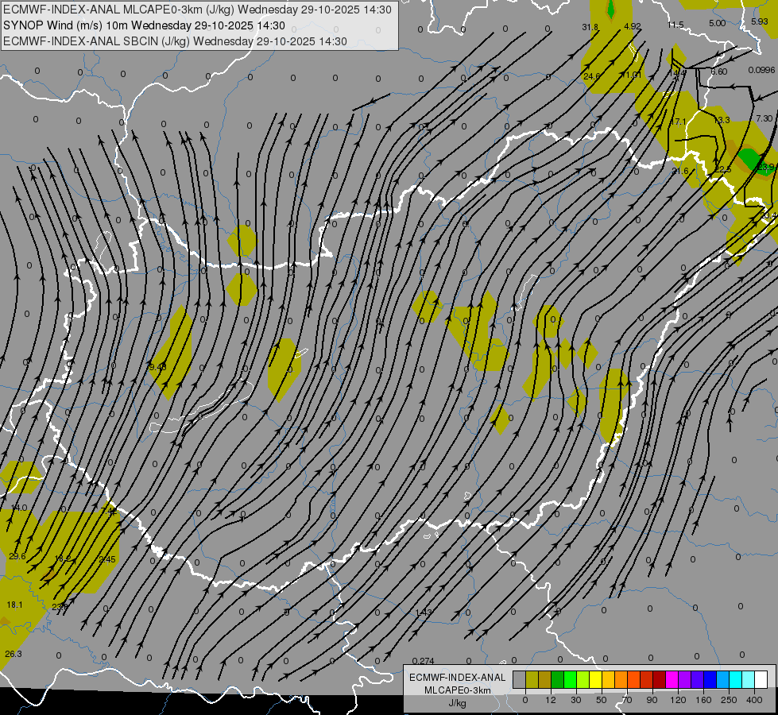Select the cyan legend swatch
The width and height of the screenshot is (778, 715).
pyautogui.click(x=736, y=680)
